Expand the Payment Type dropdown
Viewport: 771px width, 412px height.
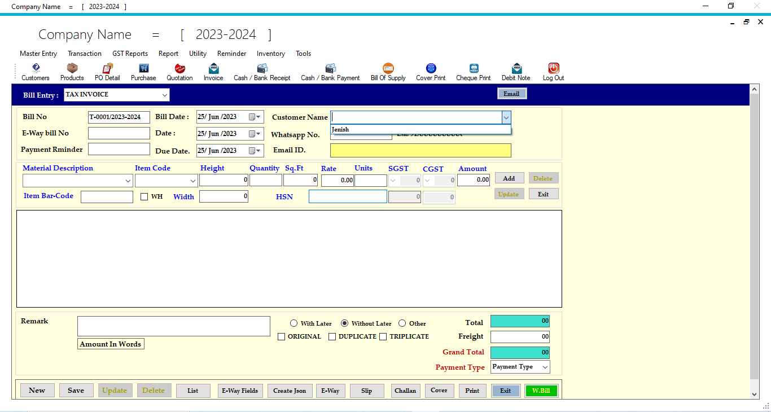pos(544,367)
